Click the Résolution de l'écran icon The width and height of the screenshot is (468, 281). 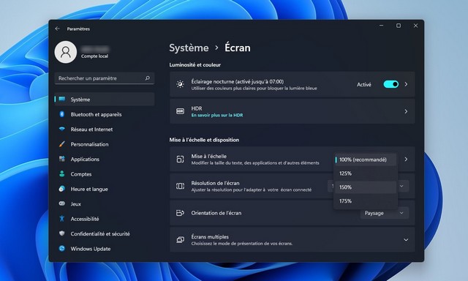coord(180,186)
